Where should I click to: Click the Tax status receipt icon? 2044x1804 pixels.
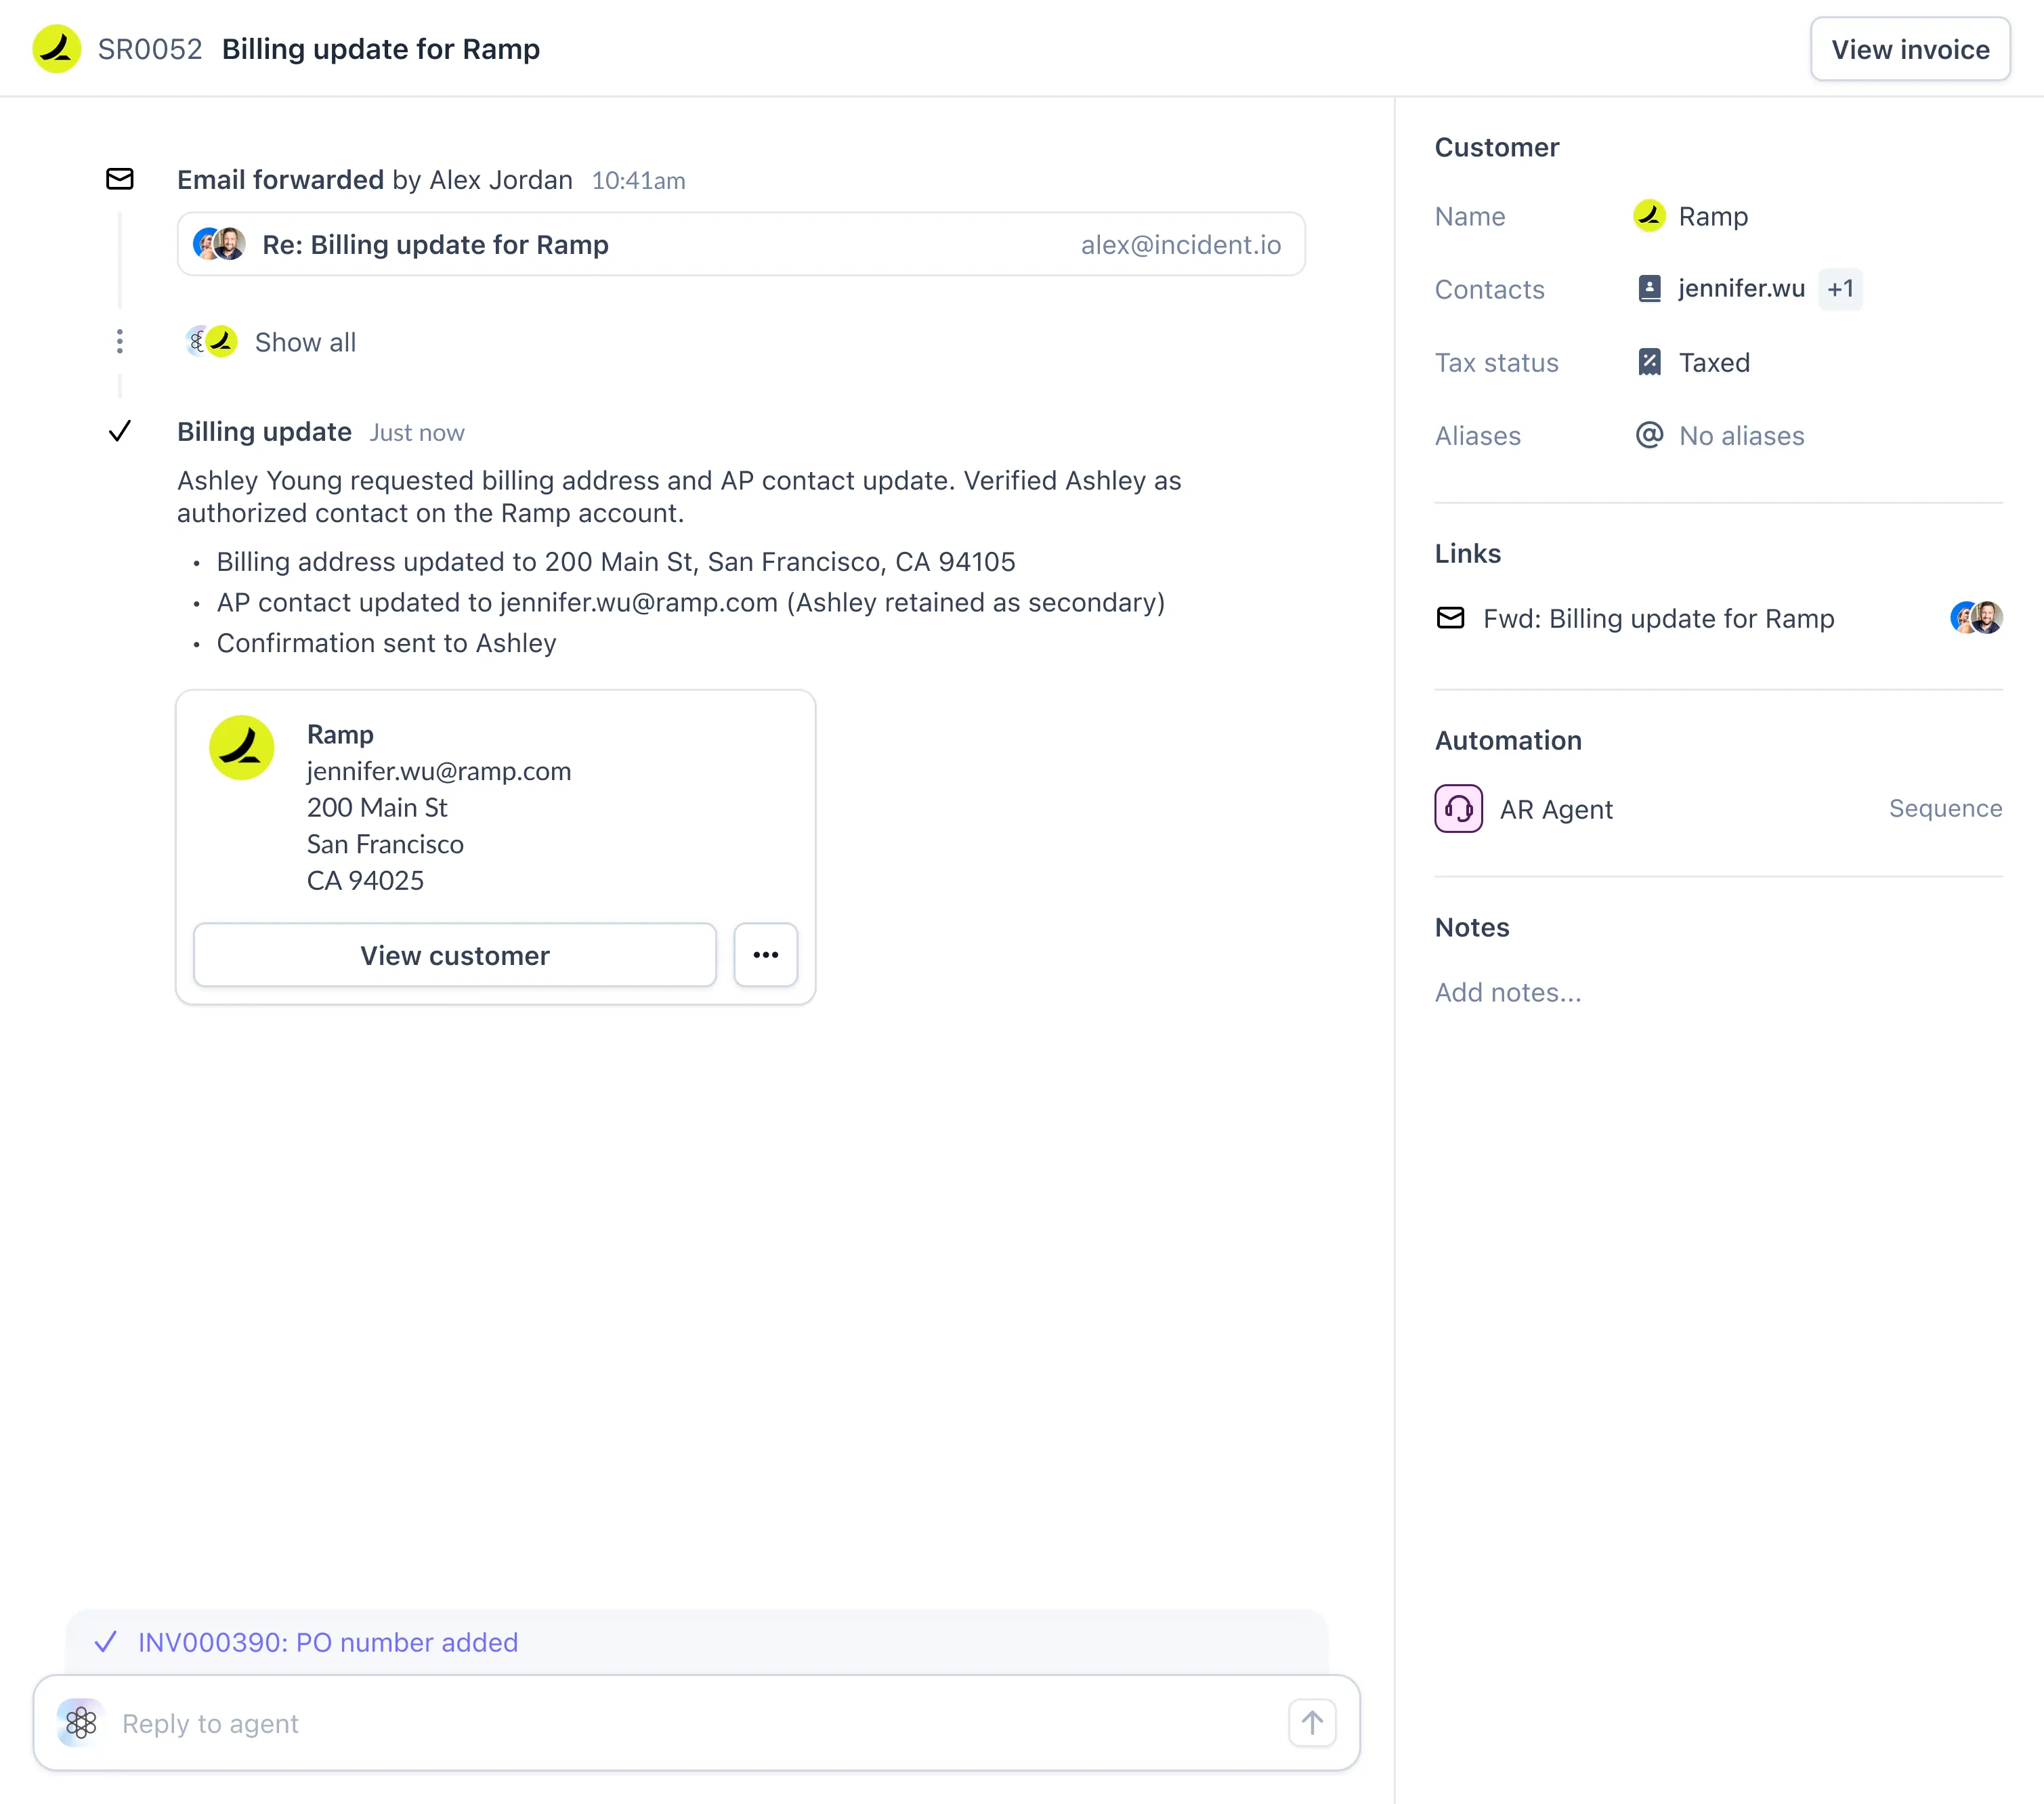pyautogui.click(x=1649, y=362)
